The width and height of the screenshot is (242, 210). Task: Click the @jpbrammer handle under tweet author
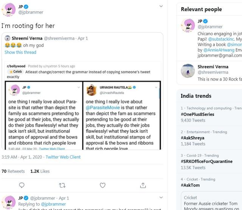[x=31, y=12]
